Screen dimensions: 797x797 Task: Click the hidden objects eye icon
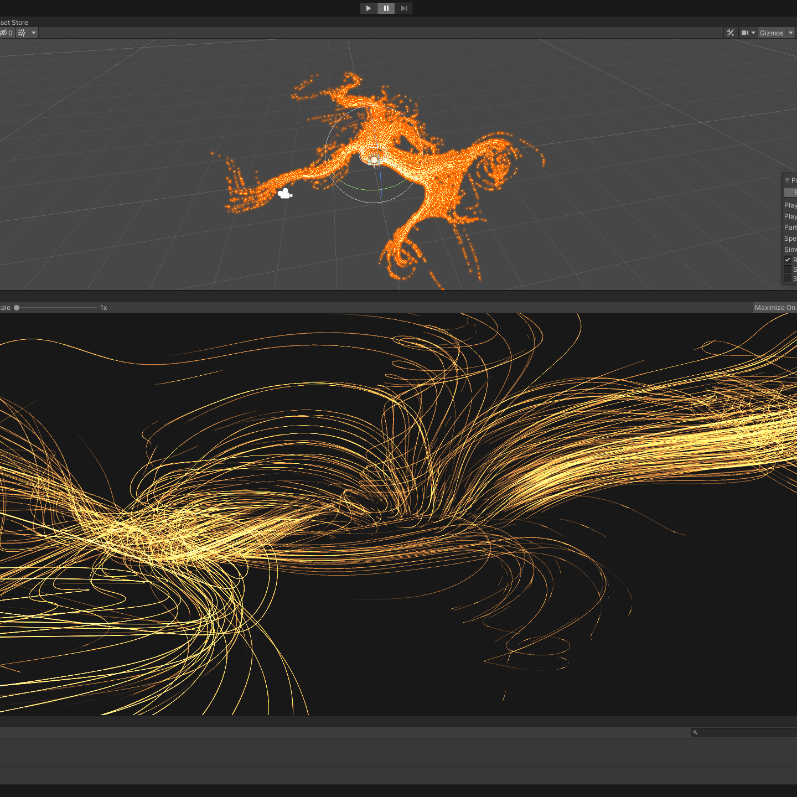4,33
